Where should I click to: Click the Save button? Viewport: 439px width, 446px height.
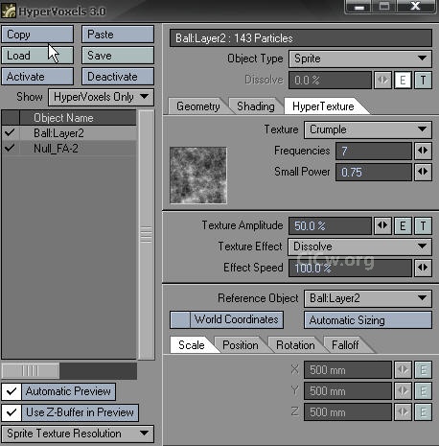coord(118,56)
